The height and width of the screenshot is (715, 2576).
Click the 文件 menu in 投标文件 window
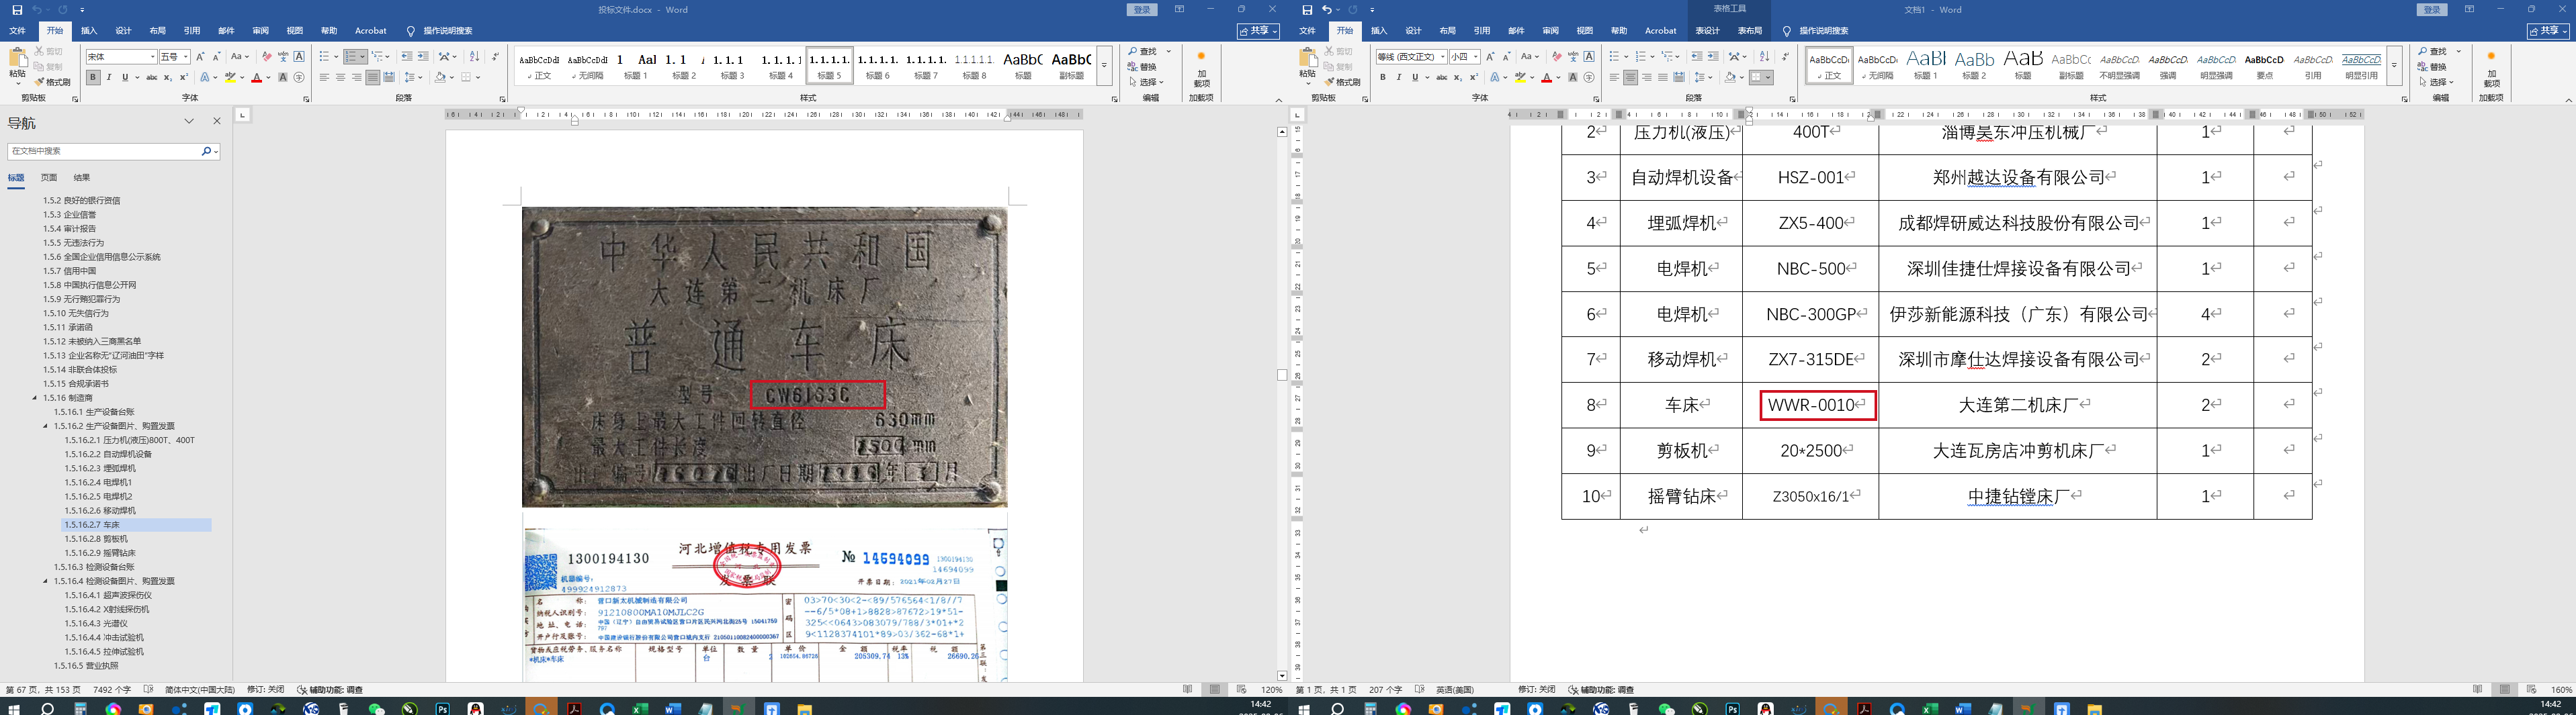click(18, 31)
